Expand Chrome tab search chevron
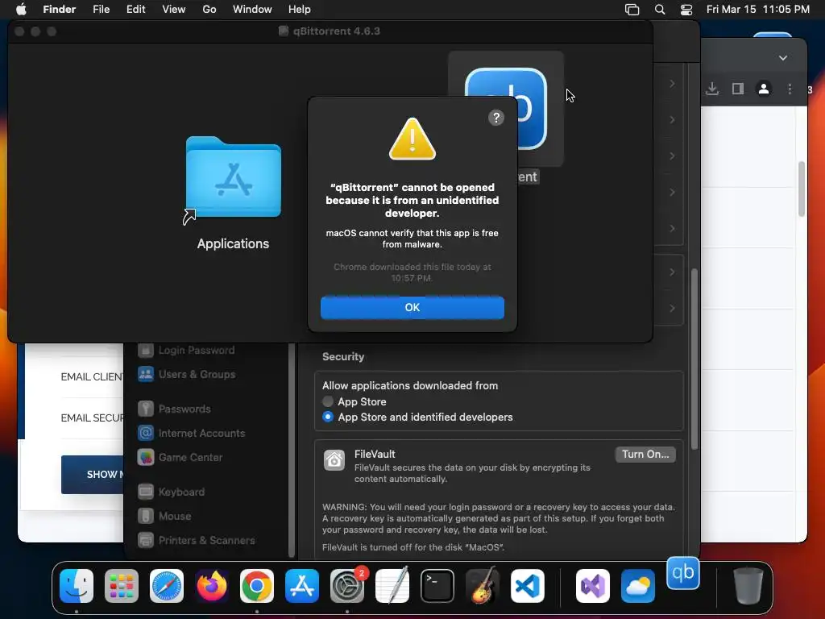825x619 pixels. [783, 58]
